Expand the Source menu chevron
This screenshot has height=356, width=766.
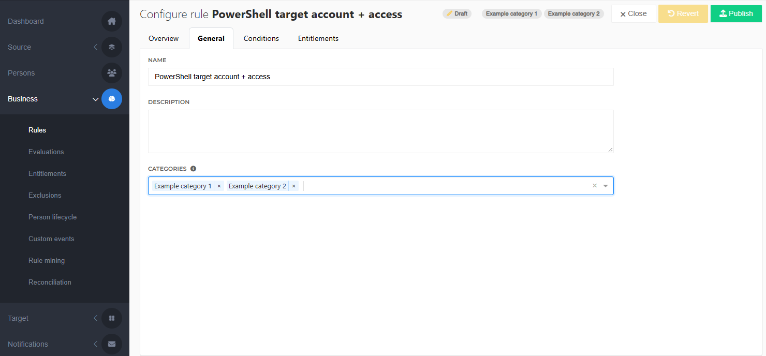[95, 47]
